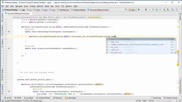Click the main folder breadcrumb

coord(37,10)
